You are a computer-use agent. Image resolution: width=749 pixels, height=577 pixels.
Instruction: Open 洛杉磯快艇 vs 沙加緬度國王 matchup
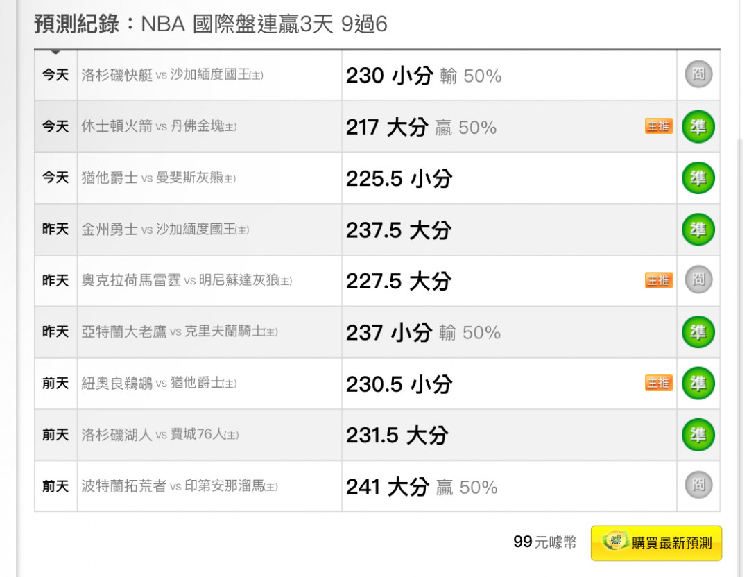(x=172, y=75)
